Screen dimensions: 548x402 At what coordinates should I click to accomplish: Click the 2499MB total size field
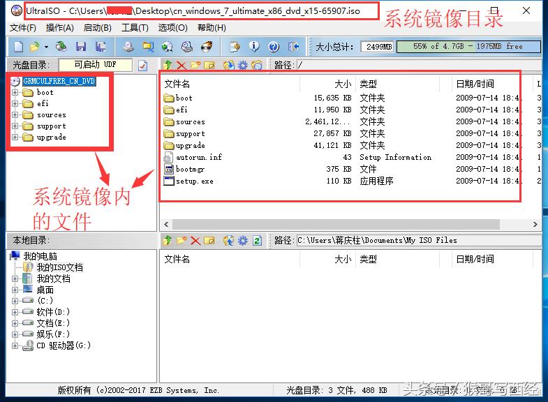[x=378, y=47]
